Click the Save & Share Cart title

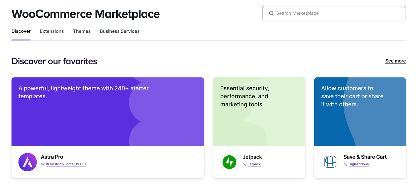pyautogui.click(x=365, y=157)
